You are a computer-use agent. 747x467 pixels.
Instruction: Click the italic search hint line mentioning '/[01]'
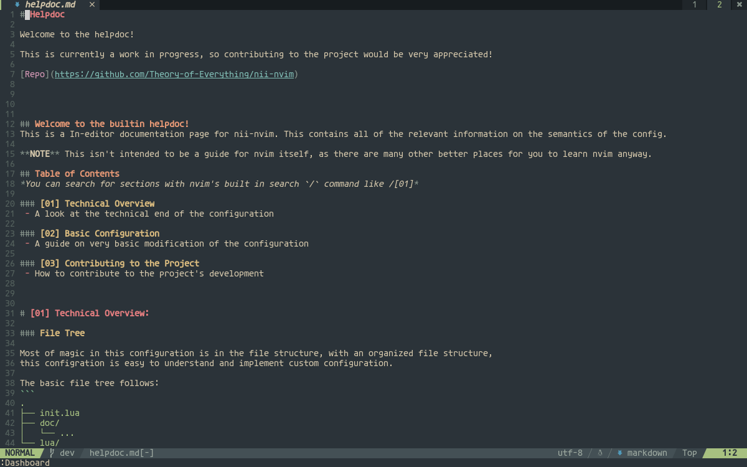click(219, 184)
